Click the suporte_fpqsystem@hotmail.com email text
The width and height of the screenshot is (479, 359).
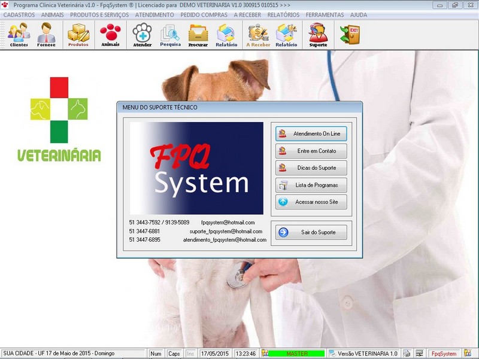click(226, 232)
